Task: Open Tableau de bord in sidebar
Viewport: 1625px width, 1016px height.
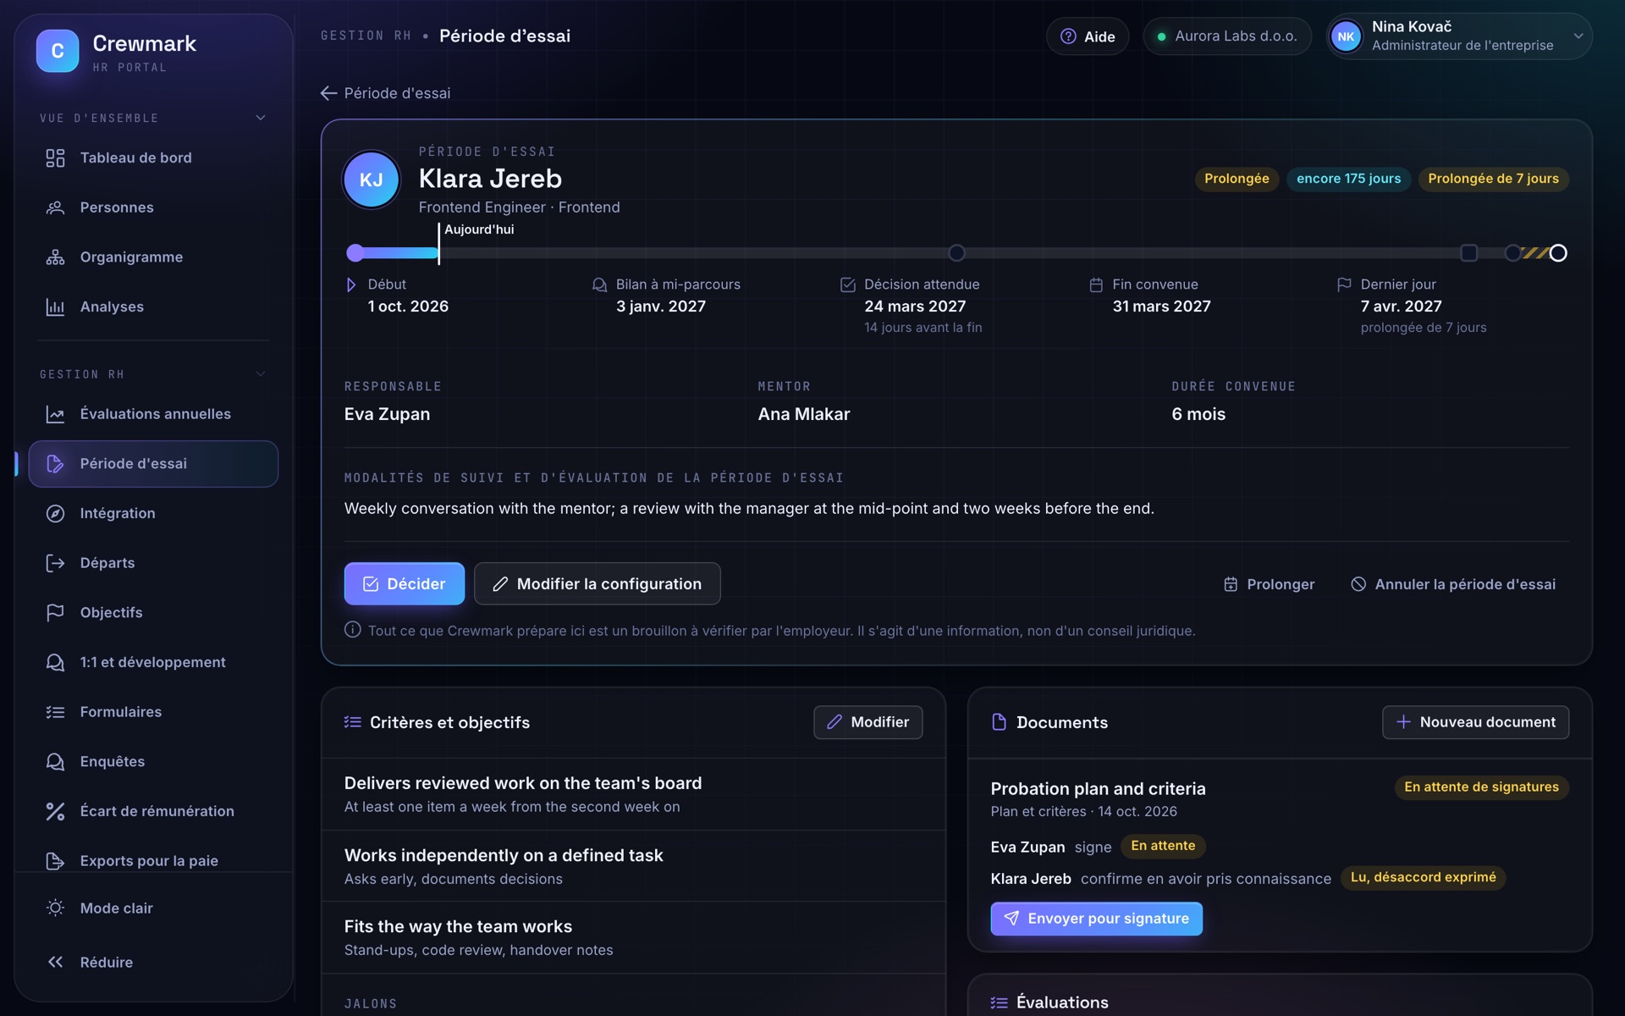Action: (x=153, y=158)
